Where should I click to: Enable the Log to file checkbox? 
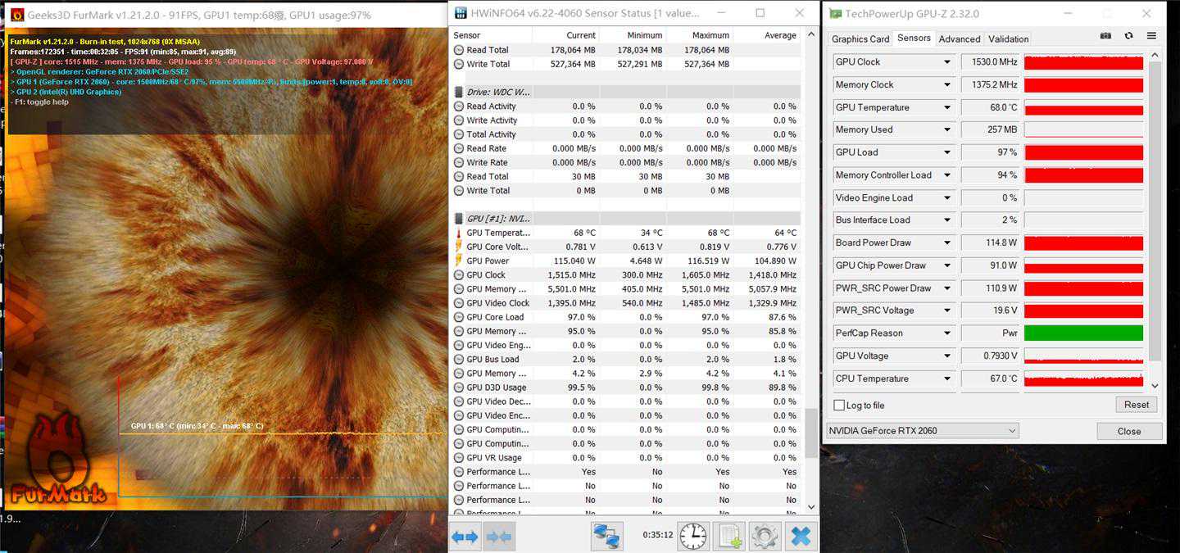(x=839, y=406)
